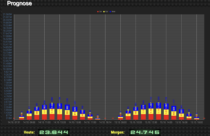Click the blue West segment of the 15.10. 14:00 bar
Viewport: 210px width, 136px height.
[x=166, y=107]
